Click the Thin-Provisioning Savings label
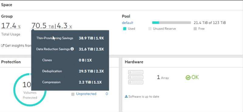Screen dimensions: 243x112 click(x=55, y=38)
